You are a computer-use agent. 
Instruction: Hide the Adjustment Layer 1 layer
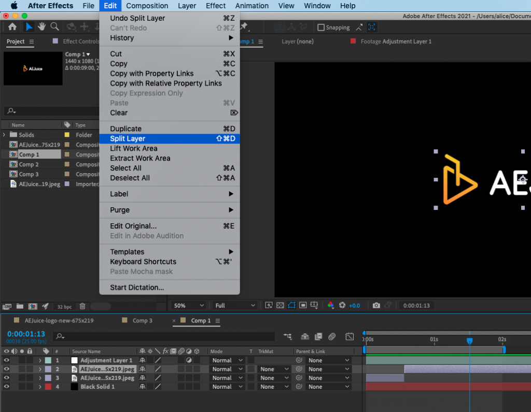coord(5,360)
